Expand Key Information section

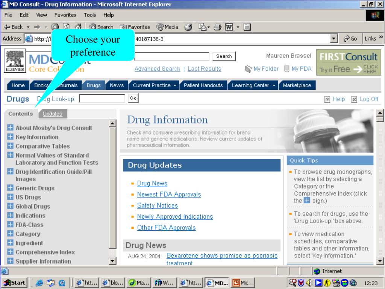point(10,137)
